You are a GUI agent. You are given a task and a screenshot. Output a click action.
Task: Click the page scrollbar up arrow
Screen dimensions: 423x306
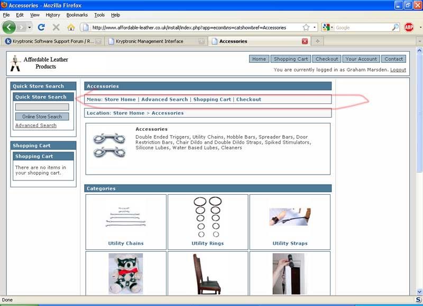(x=419, y=50)
